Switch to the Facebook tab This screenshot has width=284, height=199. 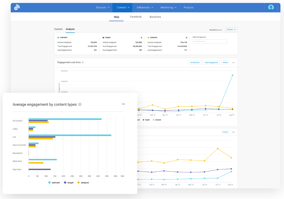[136, 17]
